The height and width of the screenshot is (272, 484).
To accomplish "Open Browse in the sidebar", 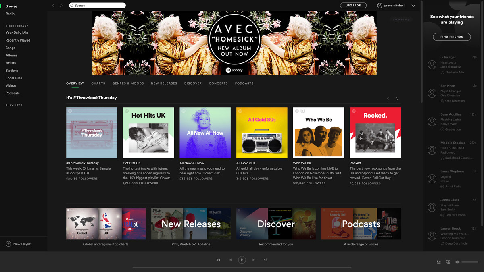I will pyautogui.click(x=11, y=6).
